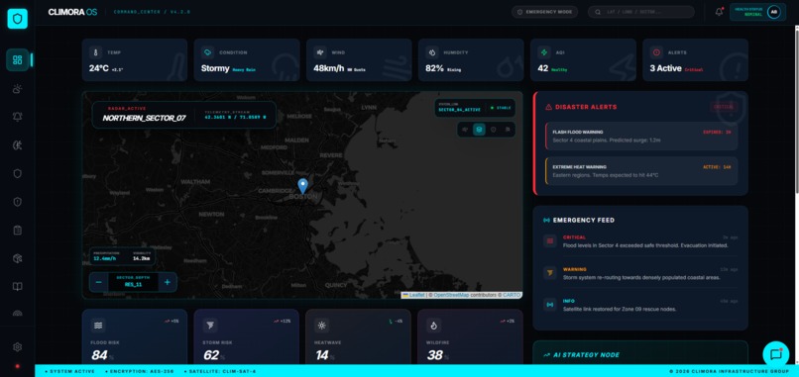Screen dimensions: 799x377
Task: Open the Alerts 3 Active card
Action: (695, 60)
